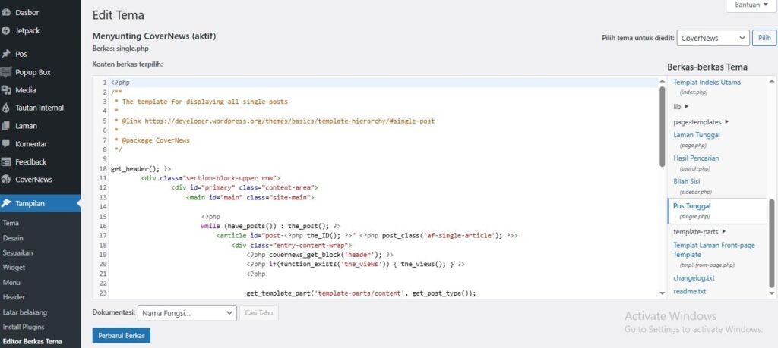Open the Widget submenu link
This screenshot has height=348, width=778.
14,268
